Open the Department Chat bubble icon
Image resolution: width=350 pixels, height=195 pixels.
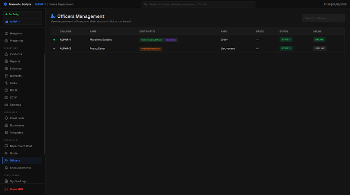(6, 146)
